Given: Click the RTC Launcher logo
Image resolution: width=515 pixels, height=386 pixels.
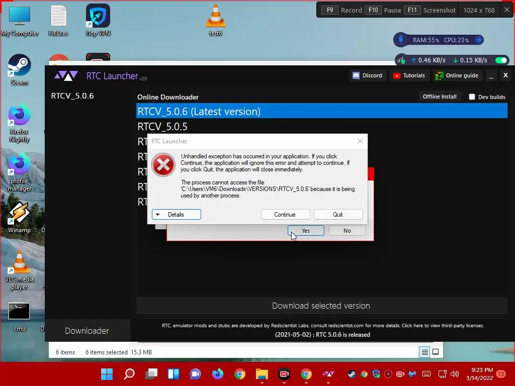Looking at the screenshot, I should (66, 76).
